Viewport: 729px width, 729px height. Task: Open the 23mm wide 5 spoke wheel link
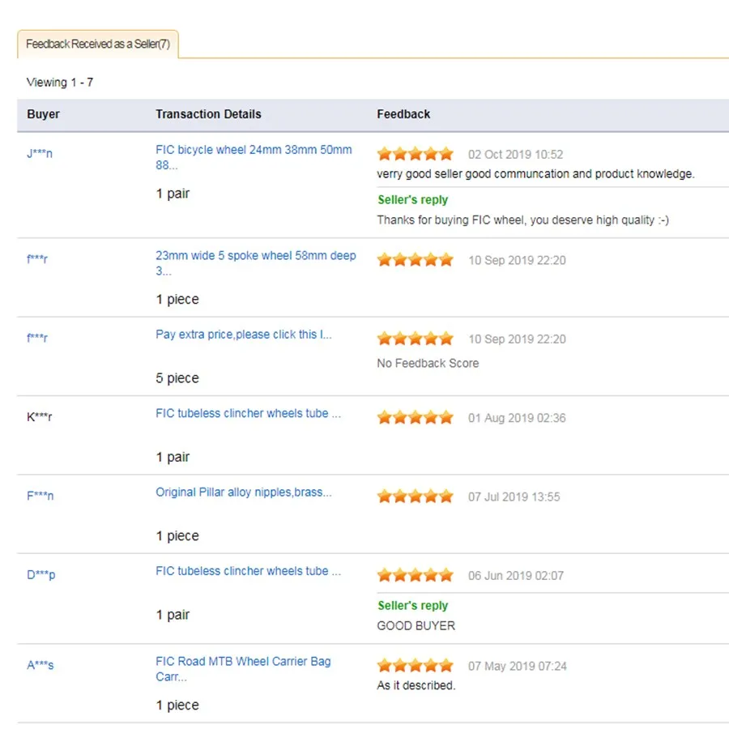click(x=256, y=263)
